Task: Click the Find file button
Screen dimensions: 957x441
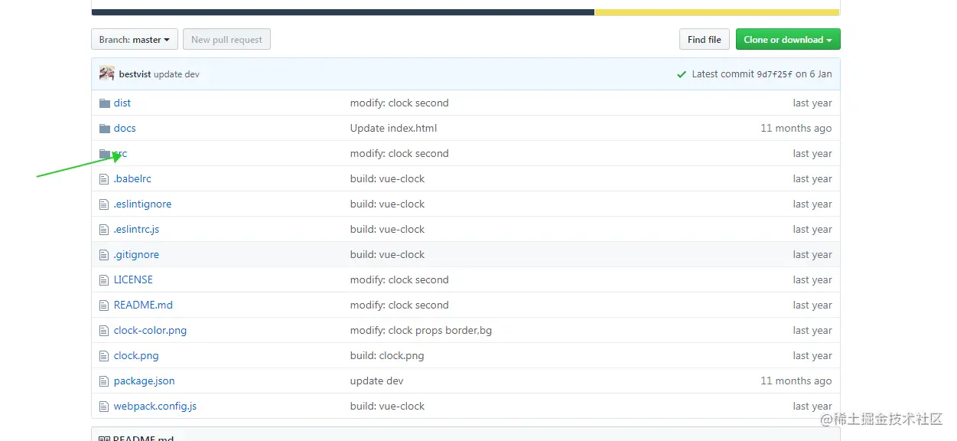Action: (704, 40)
